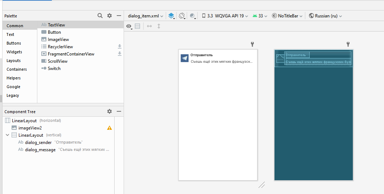Open API level 33 dropdown
The width and height of the screenshot is (384, 194).
(260, 16)
